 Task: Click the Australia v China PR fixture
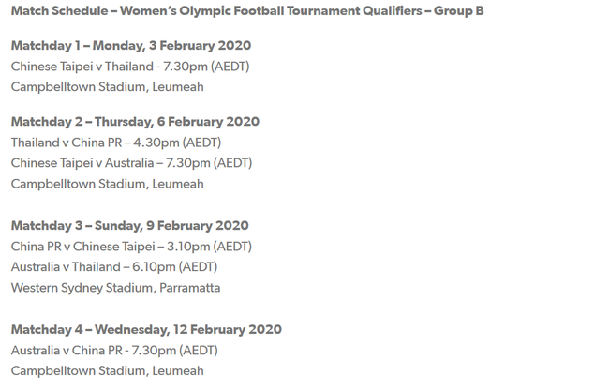[x=114, y=351]
